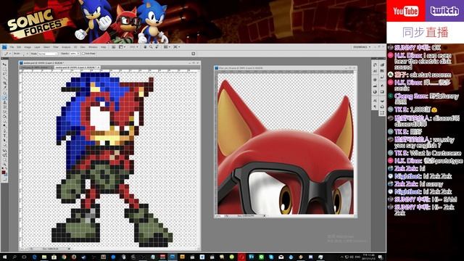Toggle the Brushes panel icon in options bar

click(194, 54)
